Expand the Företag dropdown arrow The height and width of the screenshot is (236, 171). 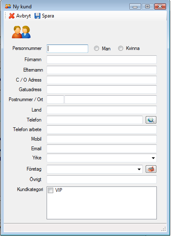(x=139, y=169)
